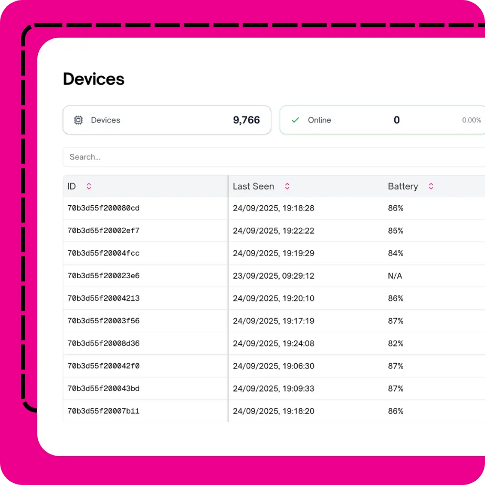Click the N/A battery value

coord(395,276)
